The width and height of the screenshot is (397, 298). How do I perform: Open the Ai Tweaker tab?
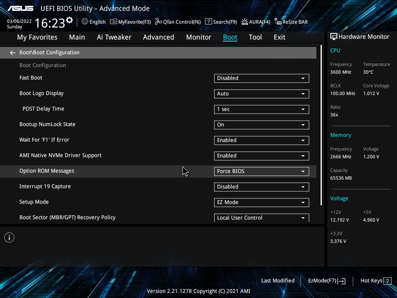point(114,37)
